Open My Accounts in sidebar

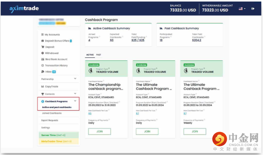(52, 35)
